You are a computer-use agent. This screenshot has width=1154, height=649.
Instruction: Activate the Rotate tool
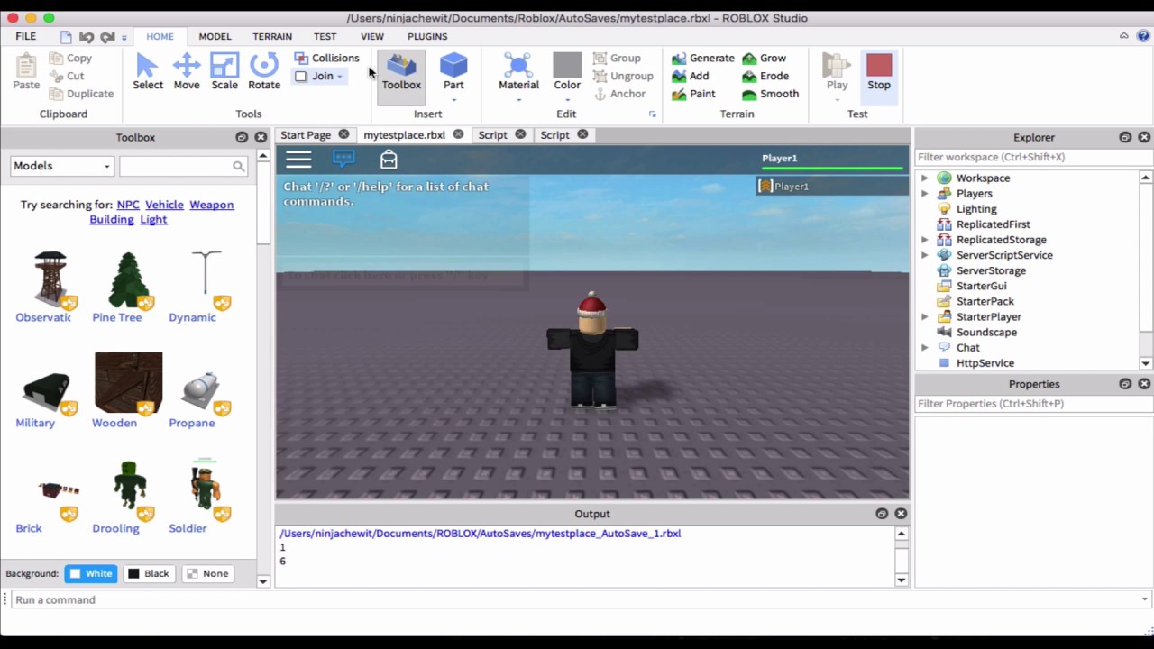tap(264, 71)
